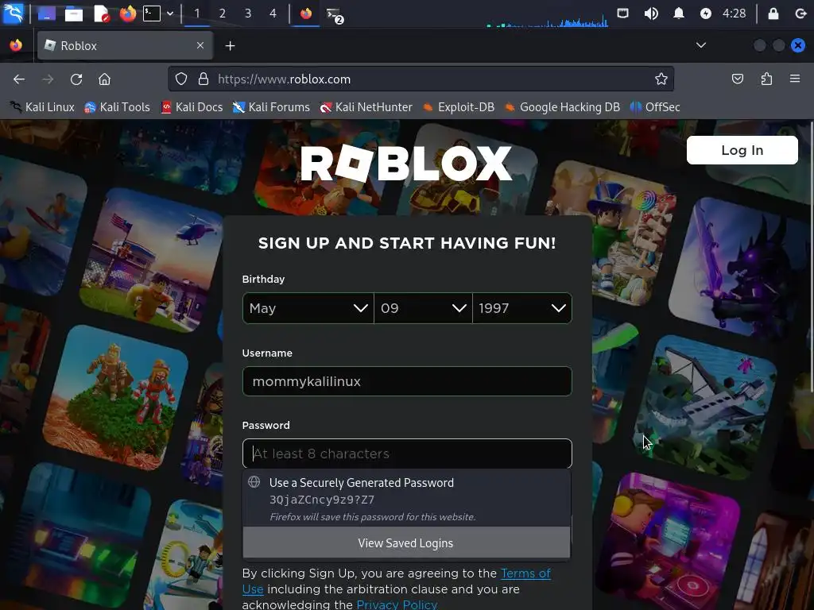Open the Save to Pocket icon

pyautogui.click(x=737, y=79)
